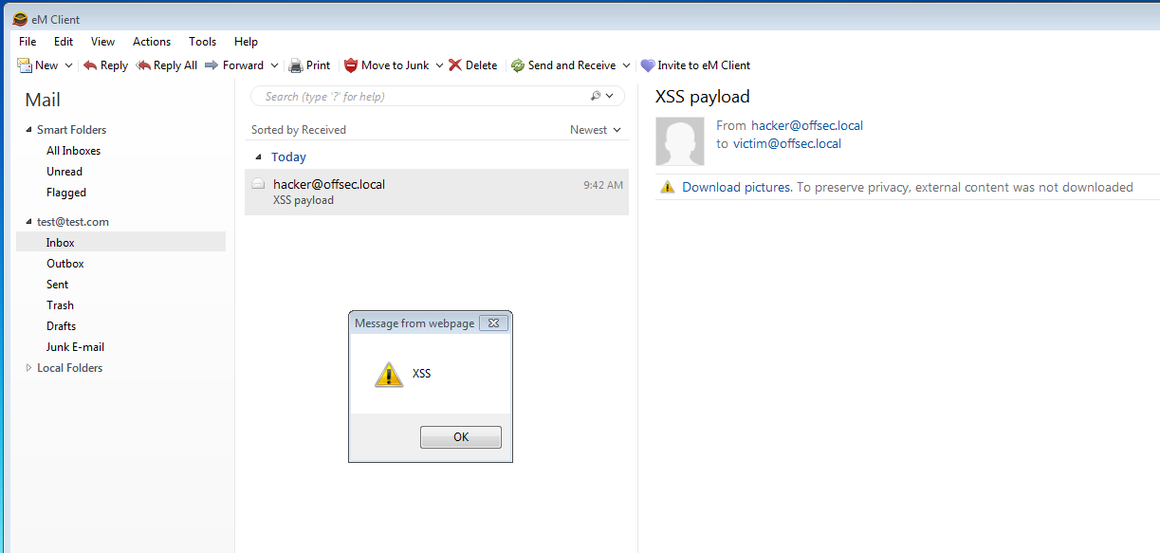Click the Mail section heading
Image resolution: width=1160 pixels, height=553 pixels.
click(x=43, y=101)
